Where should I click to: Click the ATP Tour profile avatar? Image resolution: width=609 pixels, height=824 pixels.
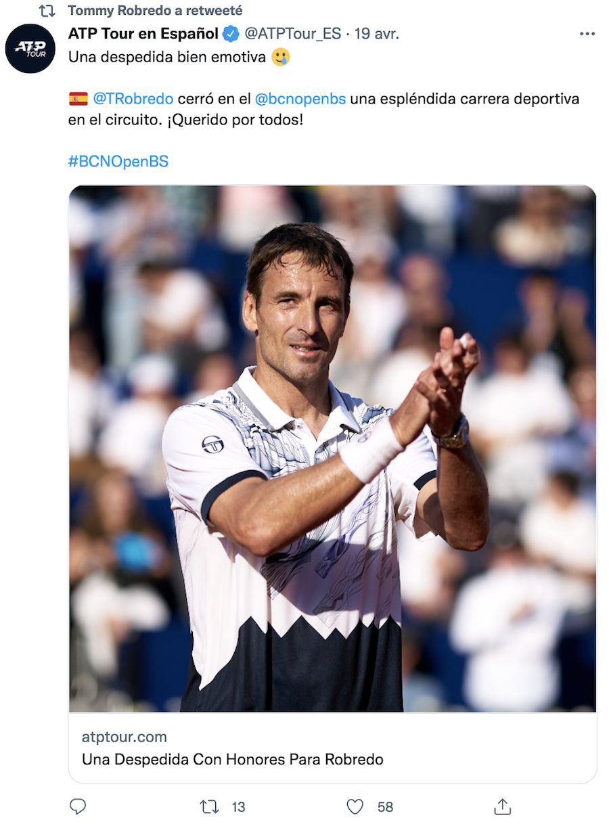tap(30, 49)
